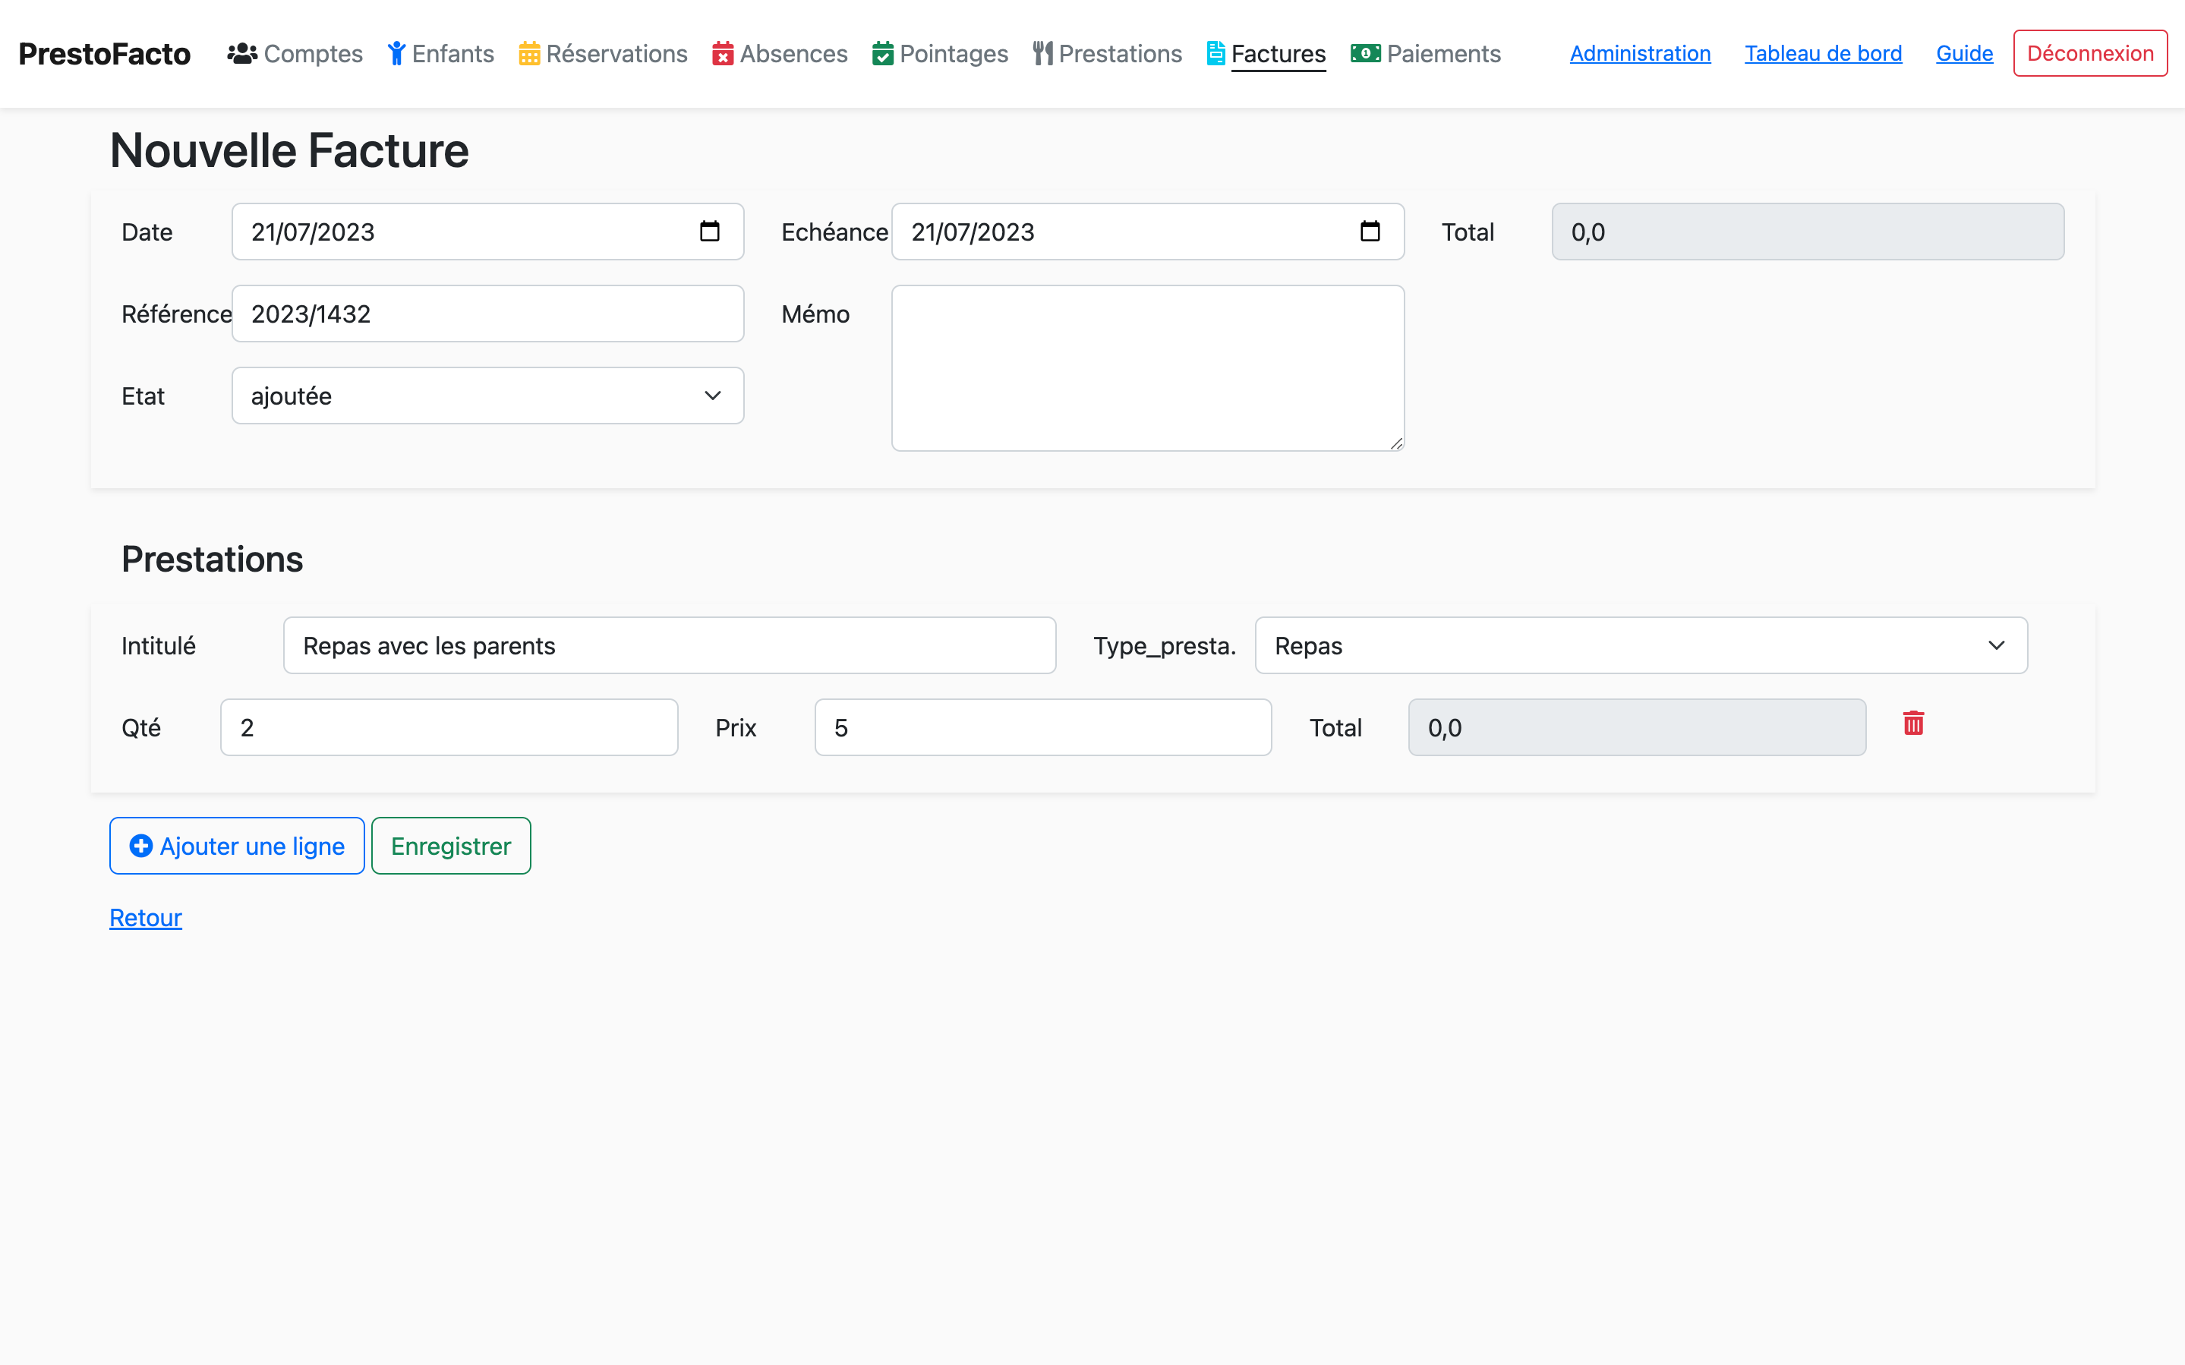
Task: Click inside the Mémo text area
Action: (1147, 368)
